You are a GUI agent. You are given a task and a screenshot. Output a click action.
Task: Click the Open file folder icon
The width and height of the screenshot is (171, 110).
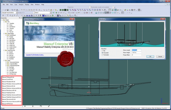pyautogui.click(x=5, y=10)
